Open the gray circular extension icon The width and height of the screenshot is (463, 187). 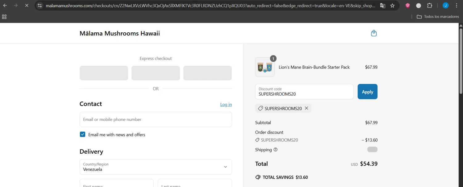point(419,6)
